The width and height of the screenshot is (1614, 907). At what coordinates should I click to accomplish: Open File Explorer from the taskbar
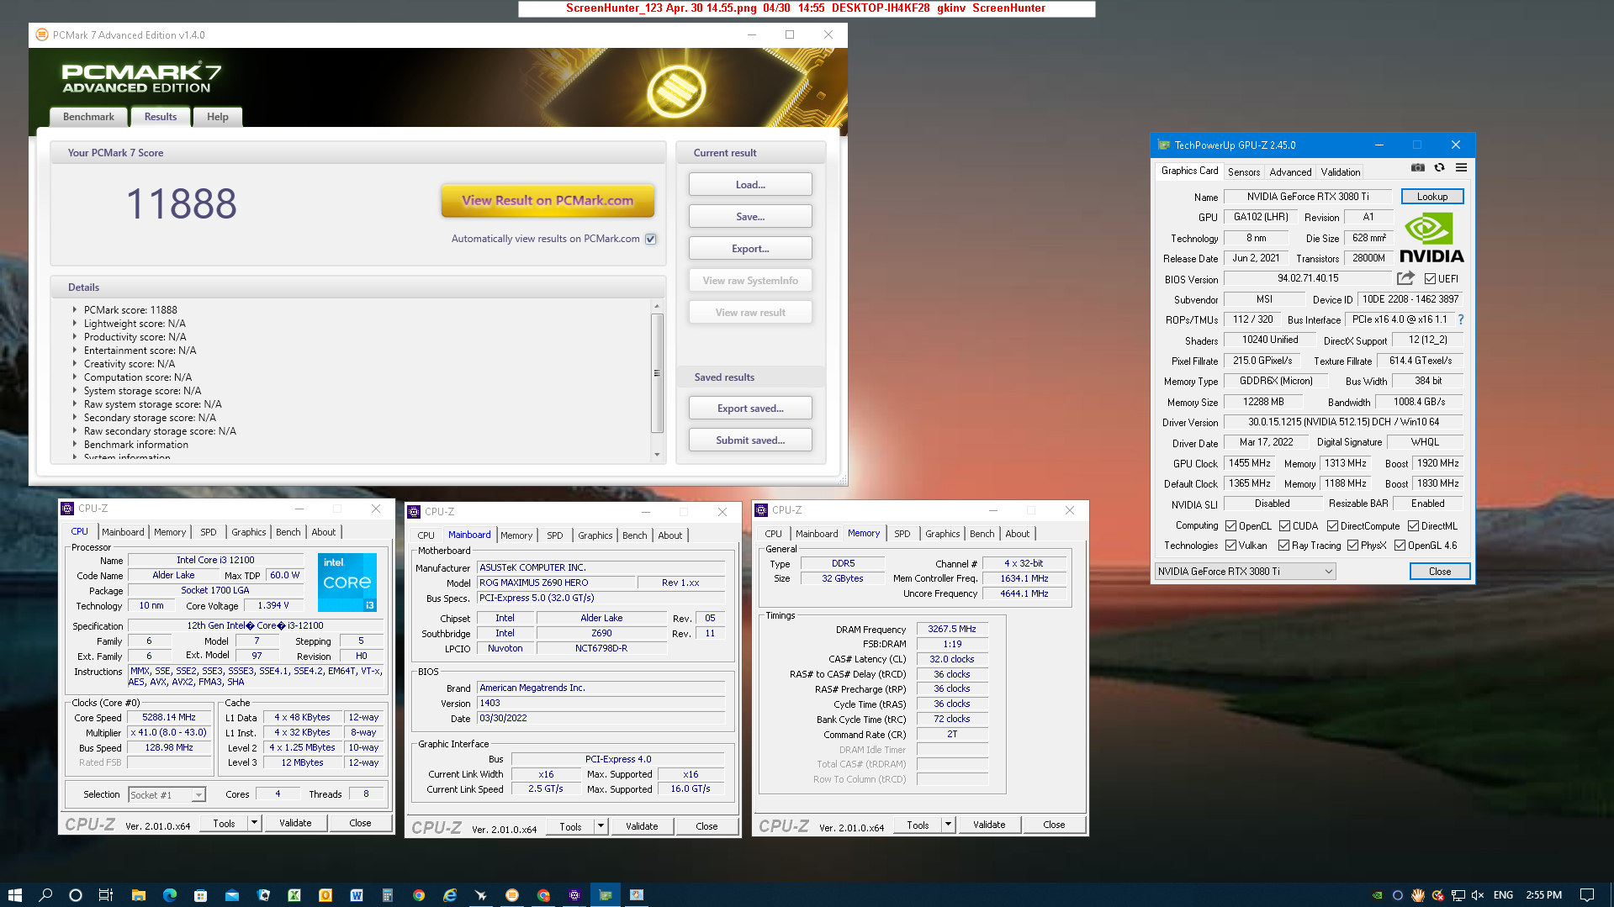[x=139, y=895]
